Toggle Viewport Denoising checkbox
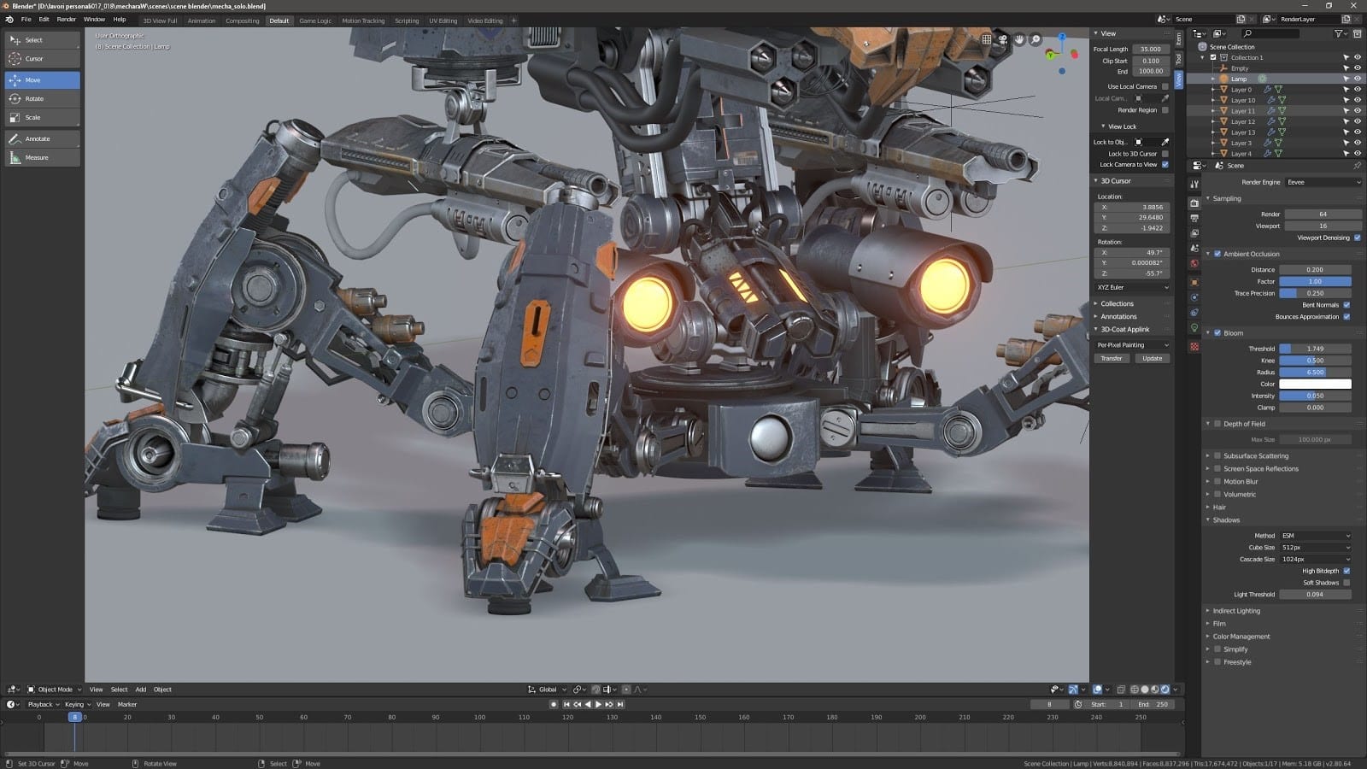The width and height of the screenshot is (1367, 769). [x=1358, y=238]
